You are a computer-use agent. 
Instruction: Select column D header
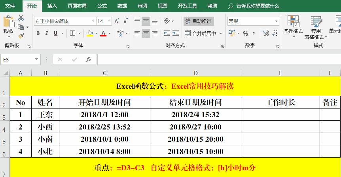click(x=196, y=73)
